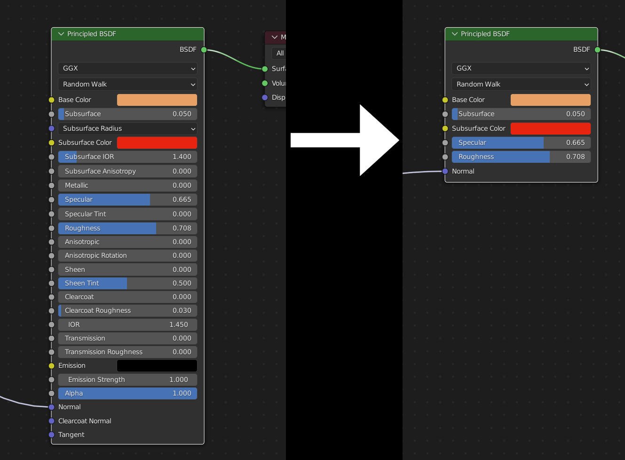Click the red Subsurface Color swatch in right node
This screenshot has width=625, height=460.
[551, 128]
